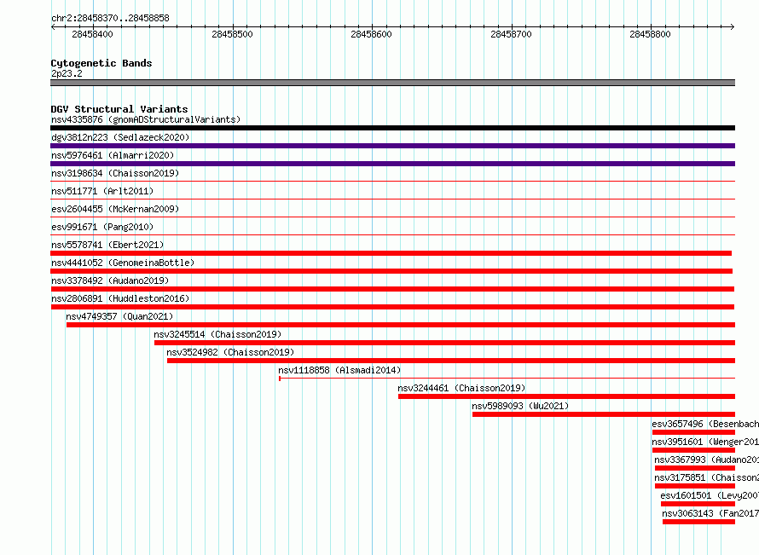Click the purple nsv5976461 variant bar
This screenshot has height=555, width=759.
(x=392, y=164)
